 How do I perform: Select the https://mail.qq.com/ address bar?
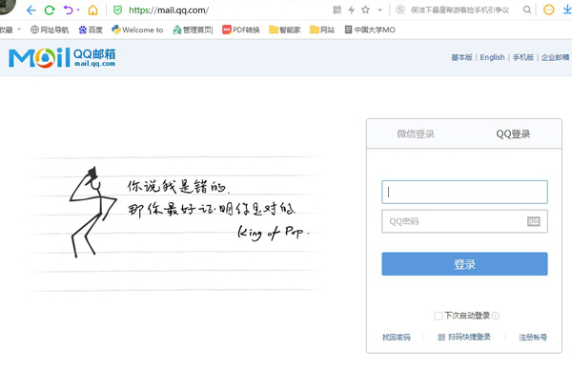click(x=169, y=10)
